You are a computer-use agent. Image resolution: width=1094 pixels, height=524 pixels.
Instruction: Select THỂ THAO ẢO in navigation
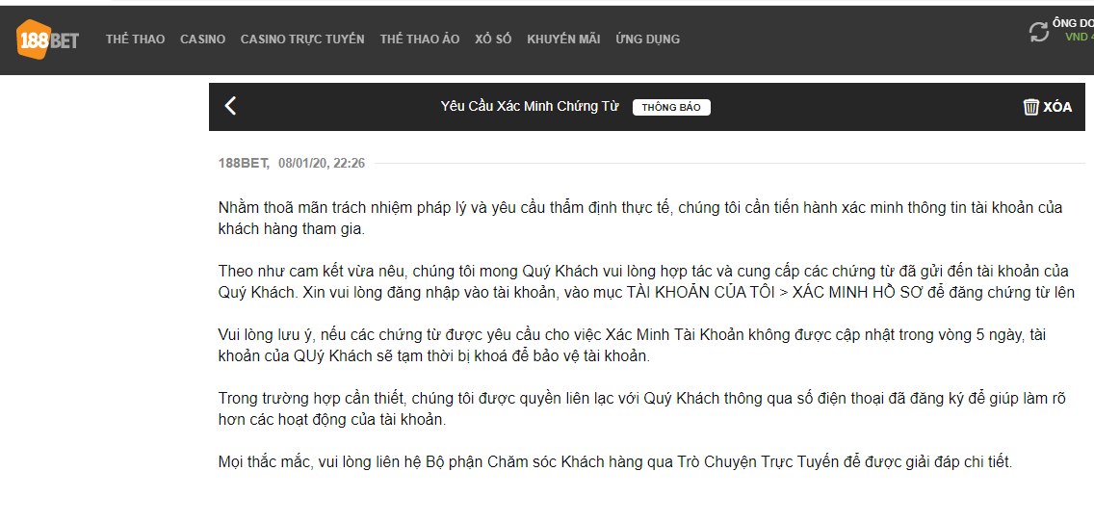click(419, 39)
